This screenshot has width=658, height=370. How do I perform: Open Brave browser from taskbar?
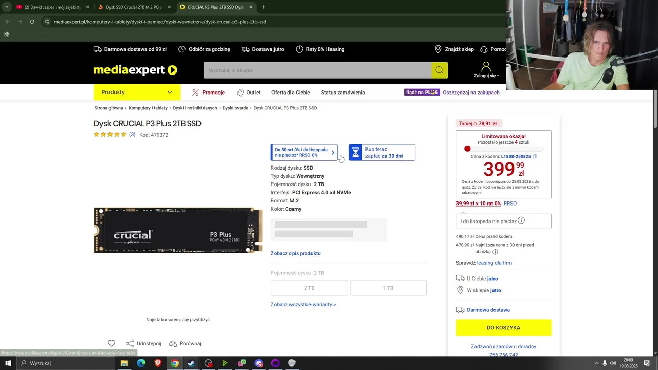pos(158,363)
